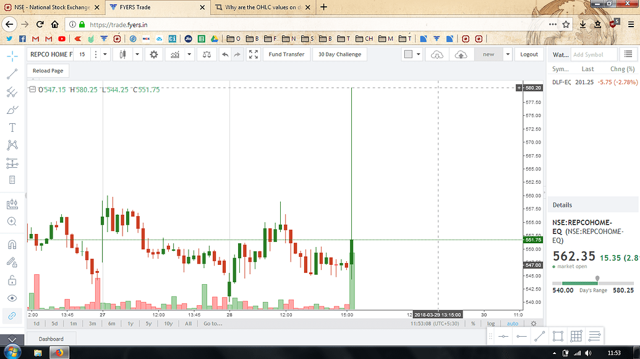Open the indicators dropdown arrow

tap(189, 54)
